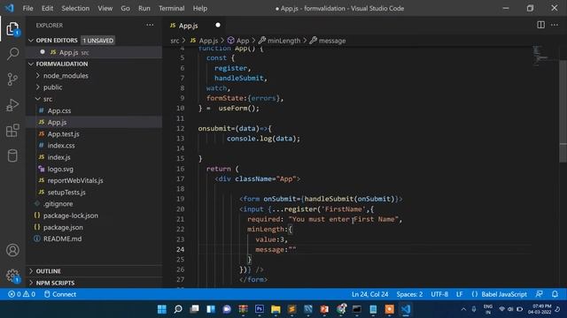Open the Edit menu
The height and width of the screenshot is (318, 567).
pyautogui.click(x=47, y=8)
